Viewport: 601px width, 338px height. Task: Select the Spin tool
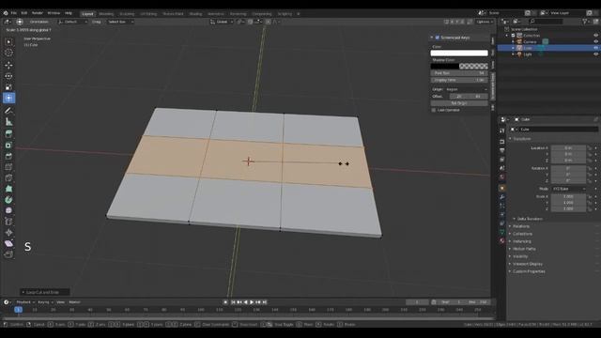pyautogui.click(x=8, y=200)
